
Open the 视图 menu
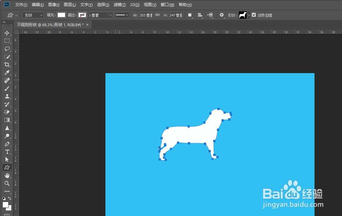pyautogui.click(x=150, y=5)
